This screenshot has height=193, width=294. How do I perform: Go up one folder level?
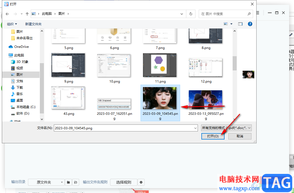pos(27,14)
